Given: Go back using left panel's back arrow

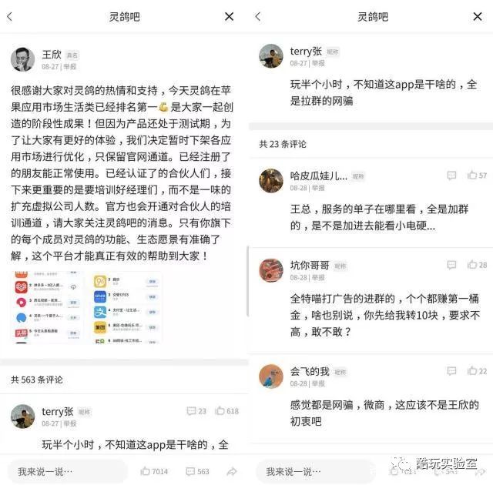Looking at the screenshot, I should point(10,17).
